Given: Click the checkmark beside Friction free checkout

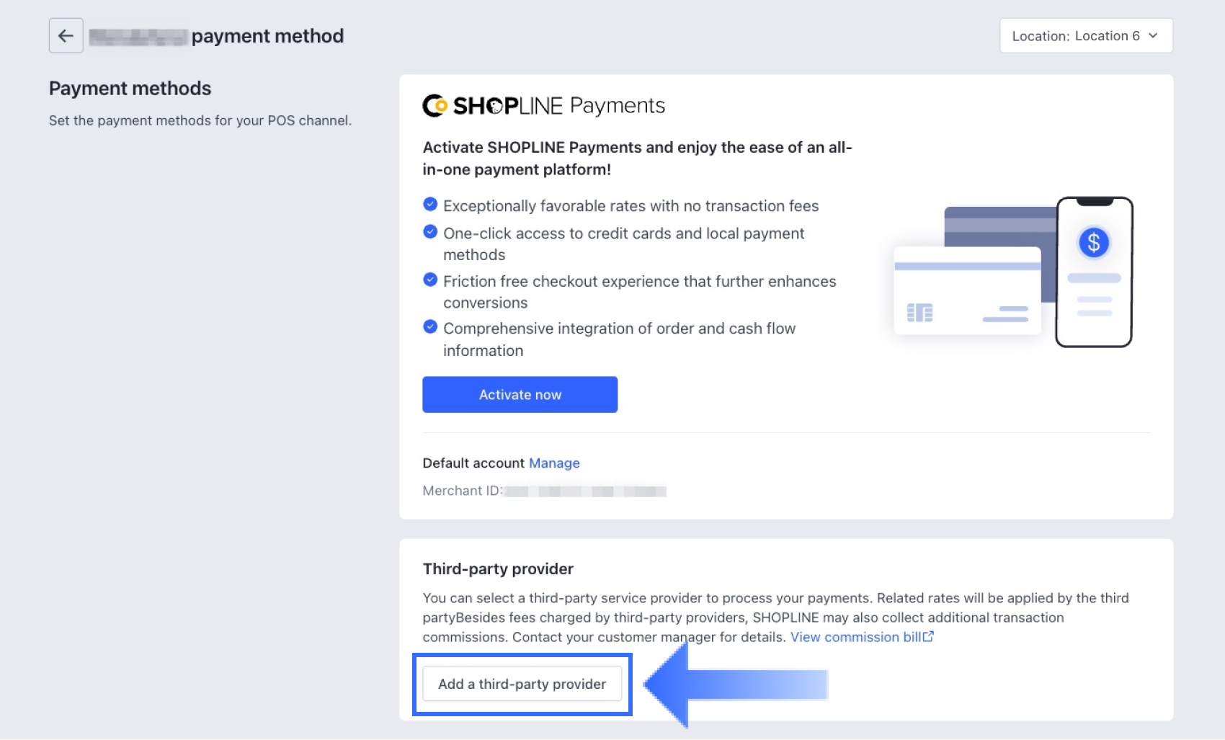Looking at the screenshot, I should coord(430,280).
